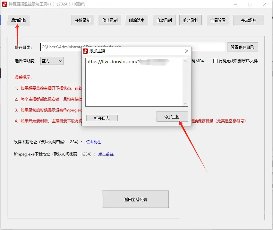
Task: Enable monitoring with 开启监控
Action: point(249,20)
